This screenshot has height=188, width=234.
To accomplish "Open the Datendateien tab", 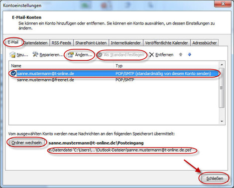I will point(35,43).
